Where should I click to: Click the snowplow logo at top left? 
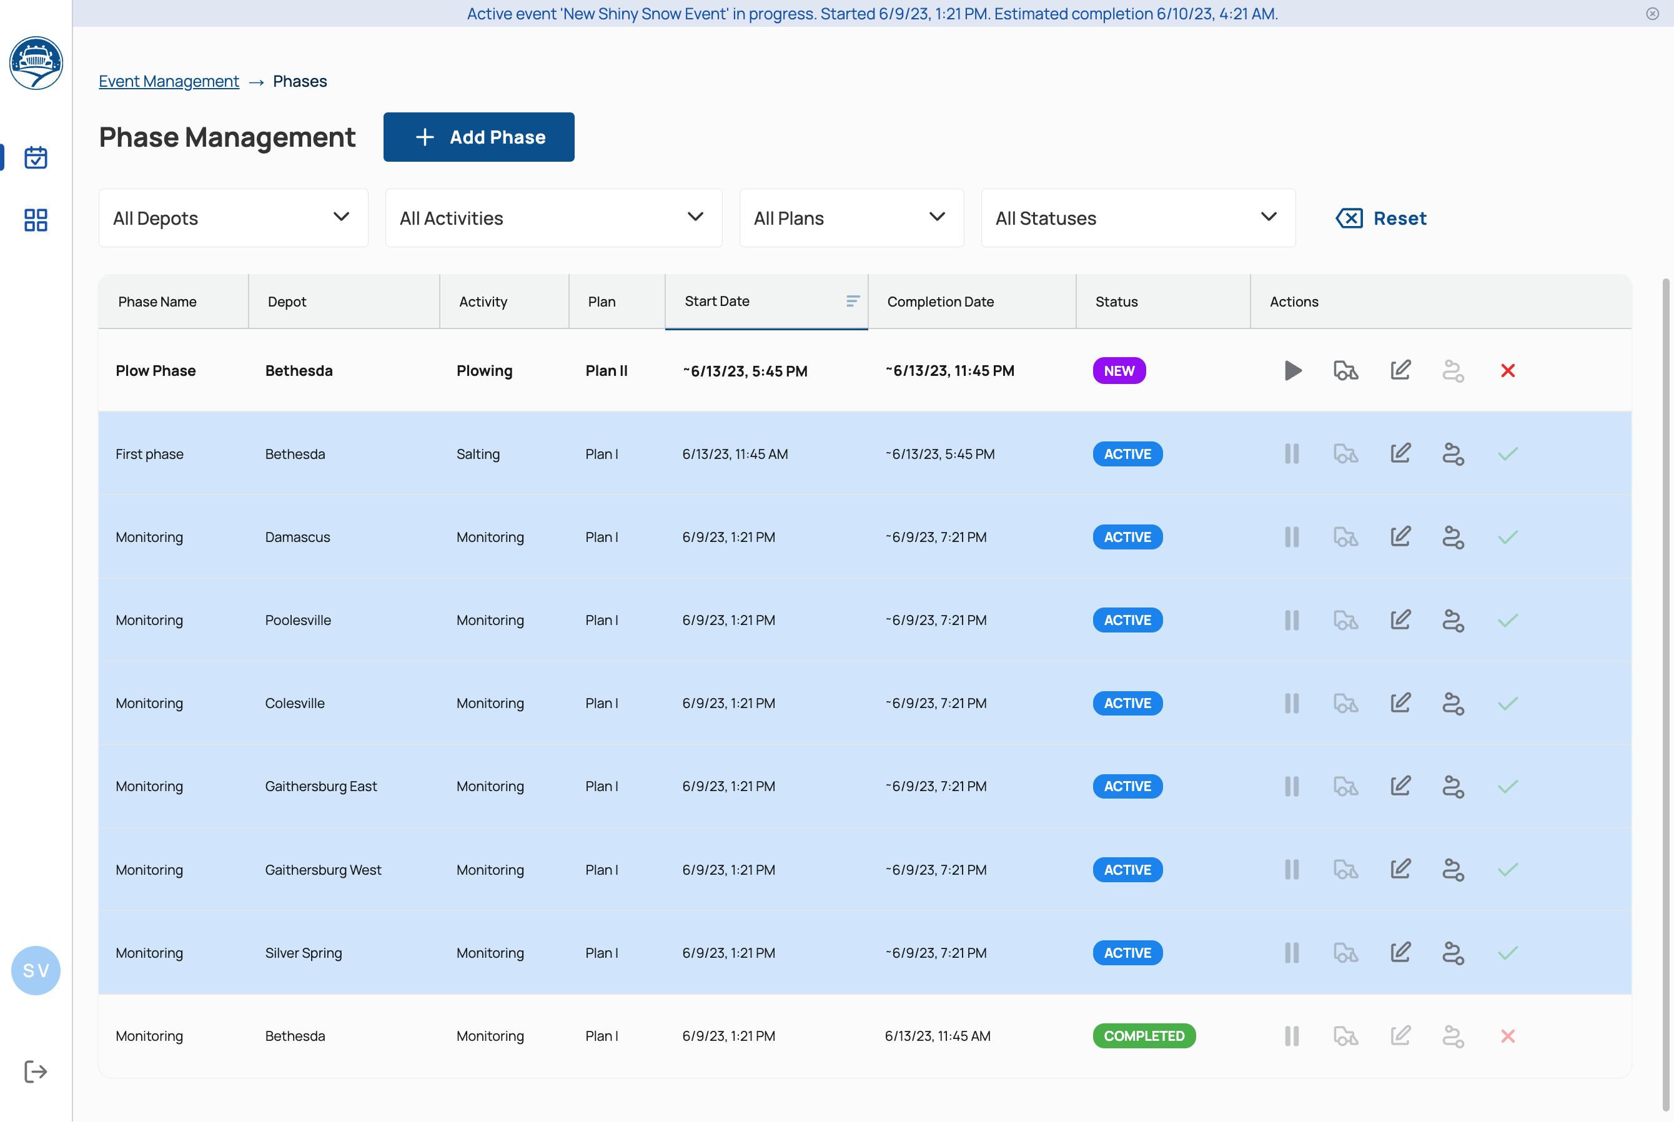point(35,63)
